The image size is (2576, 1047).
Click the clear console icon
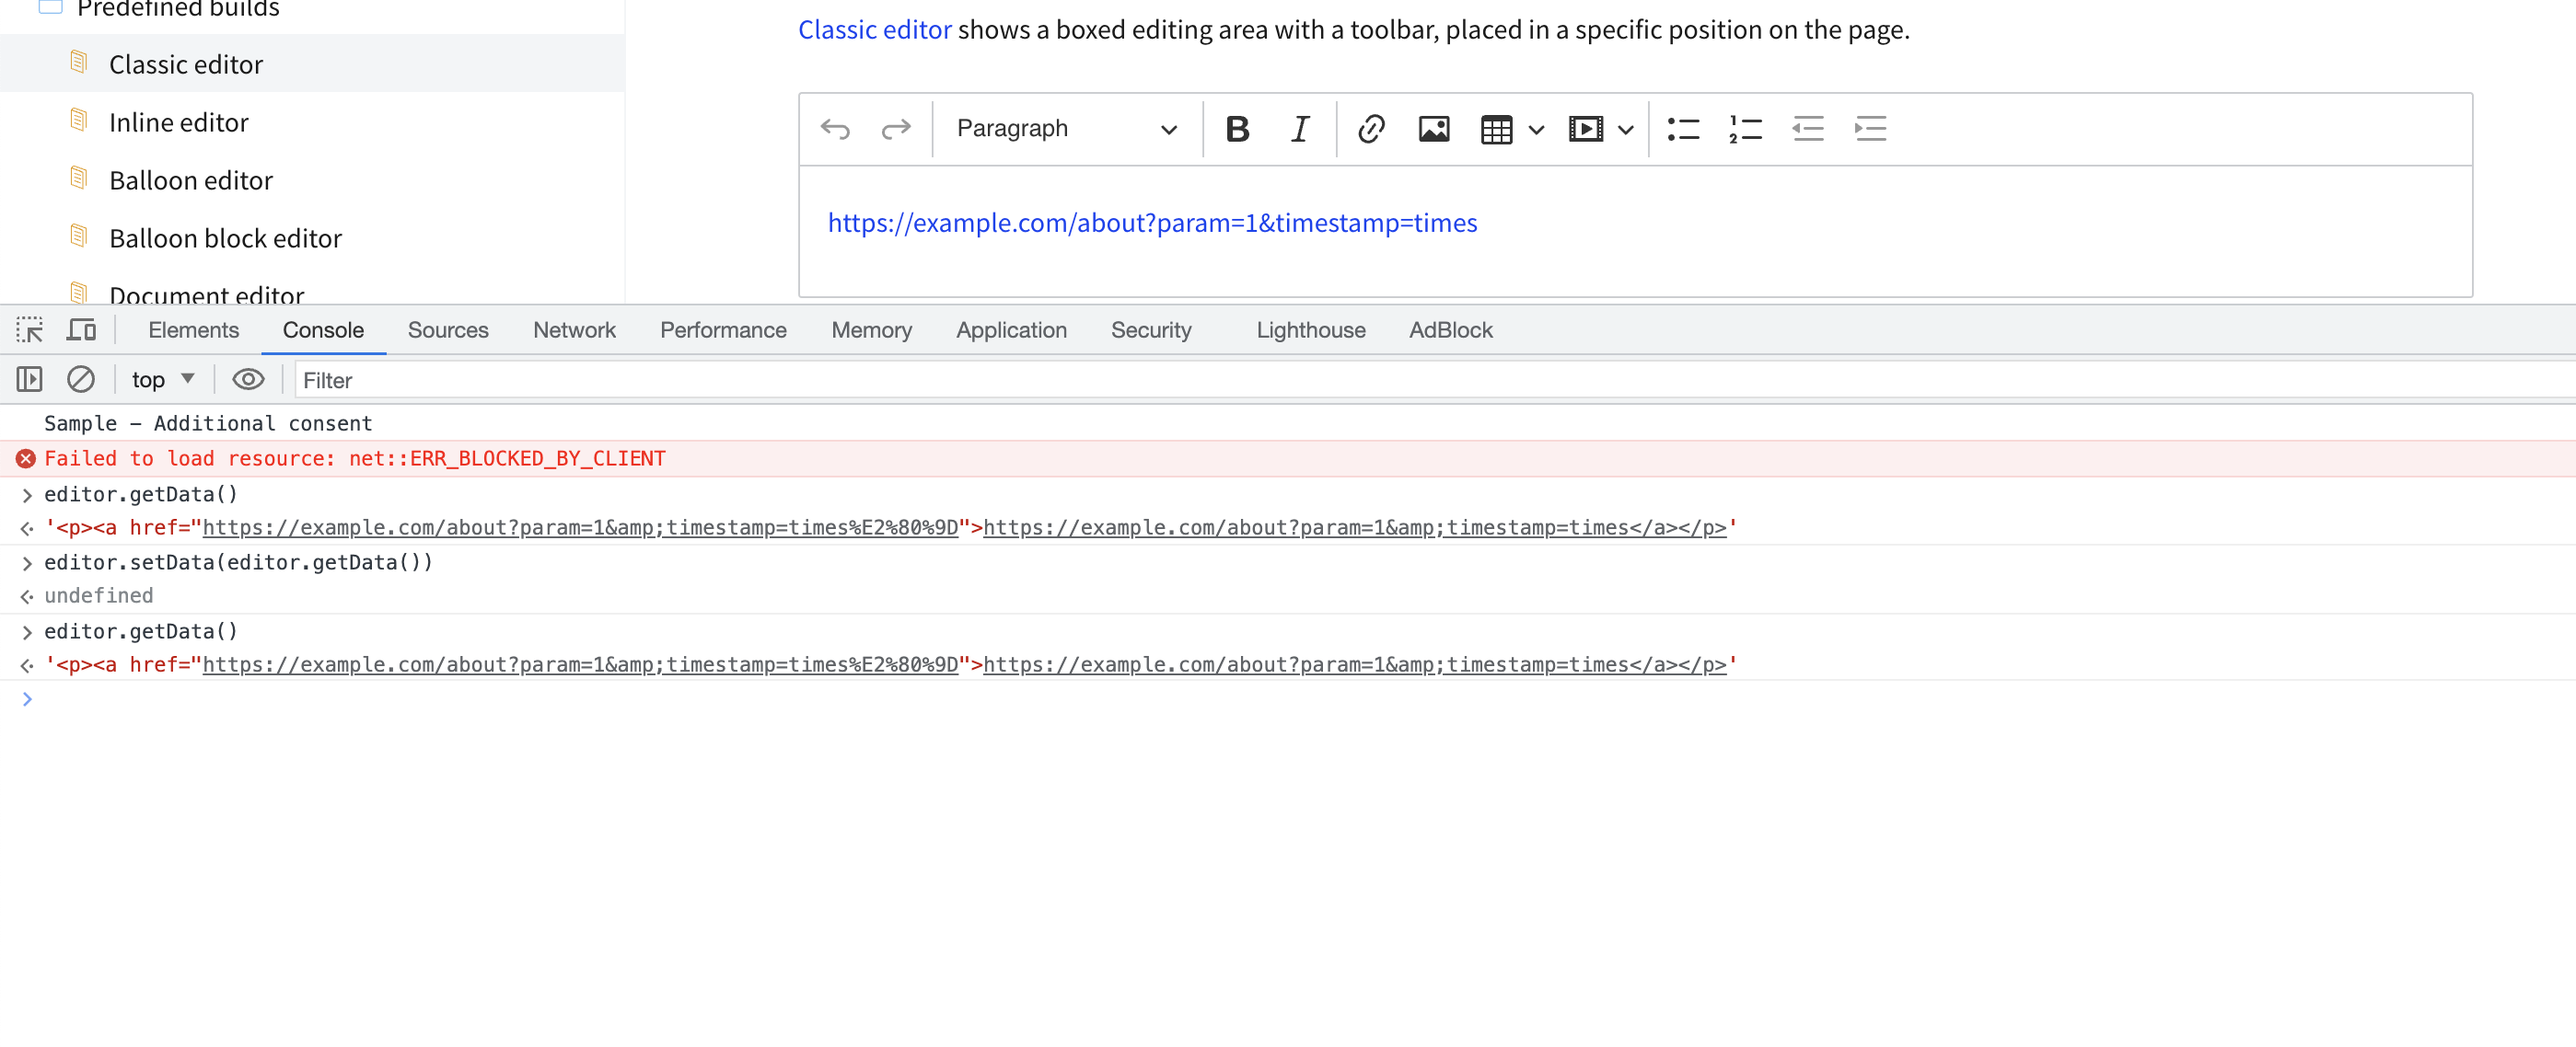tap(81, 379)
